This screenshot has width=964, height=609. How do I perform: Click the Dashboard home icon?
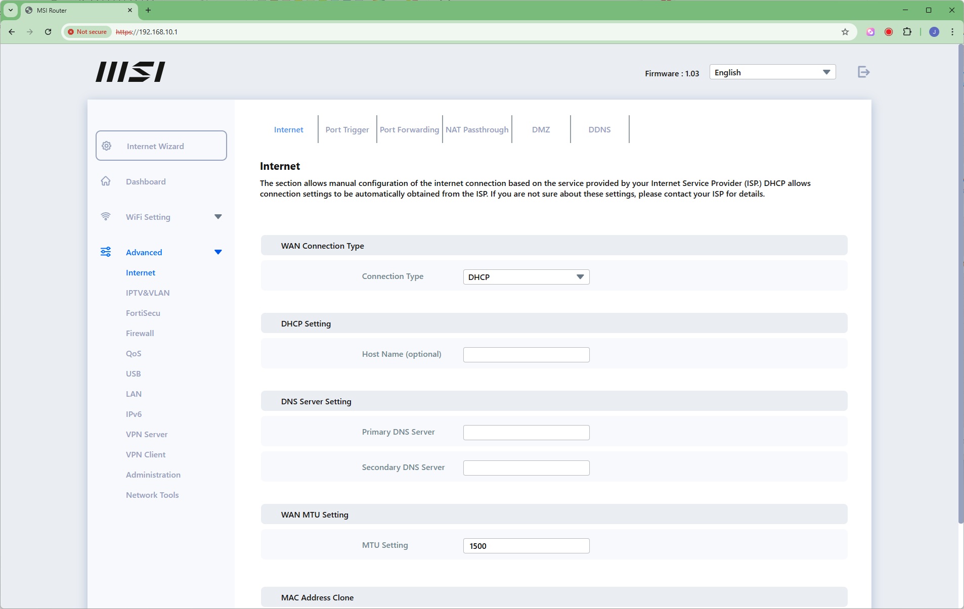[x=106, y=181]
